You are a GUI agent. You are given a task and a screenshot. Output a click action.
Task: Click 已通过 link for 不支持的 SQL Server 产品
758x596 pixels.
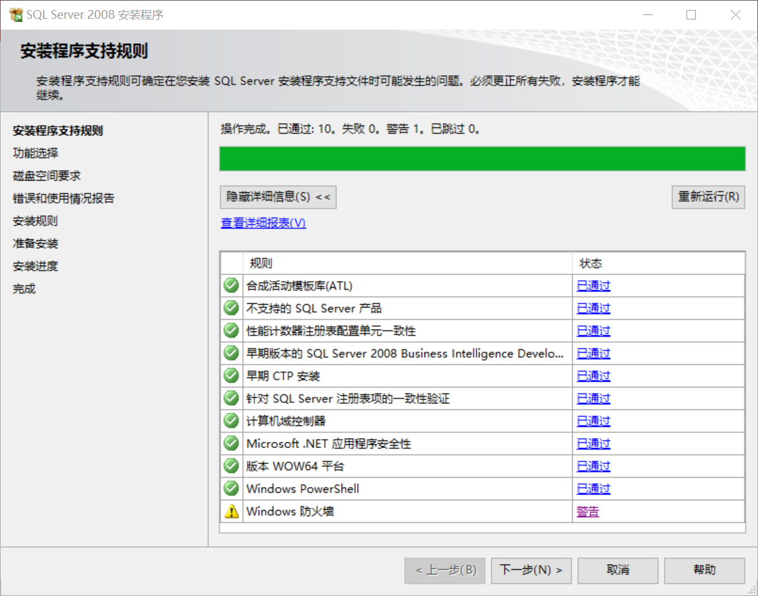pos(593,308)
